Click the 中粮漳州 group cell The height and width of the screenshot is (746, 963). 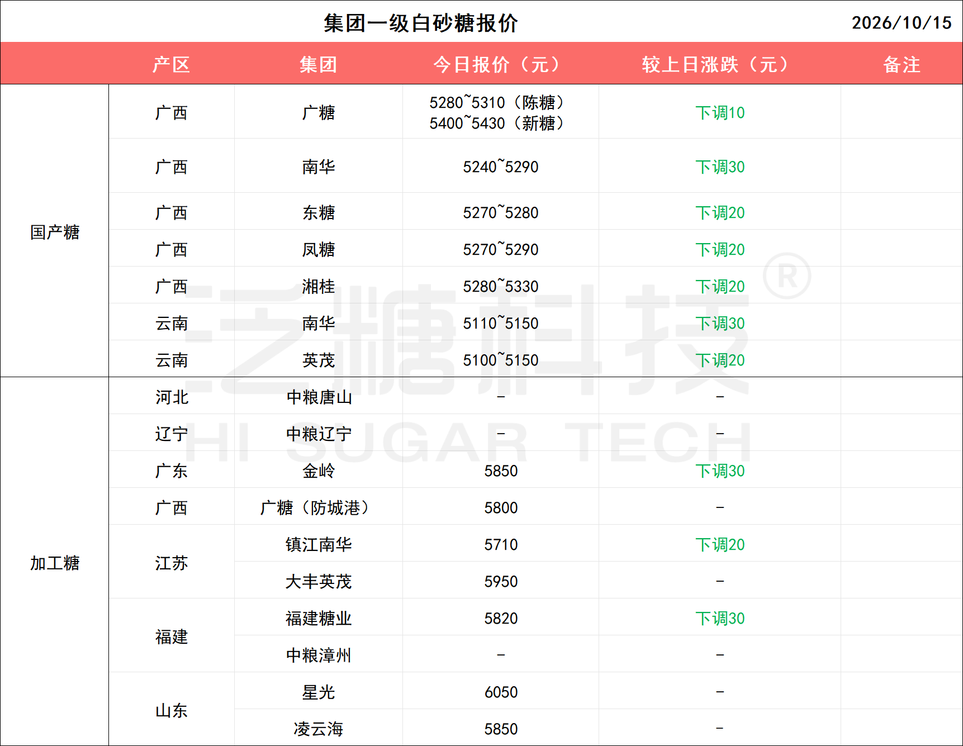point(318,655)
